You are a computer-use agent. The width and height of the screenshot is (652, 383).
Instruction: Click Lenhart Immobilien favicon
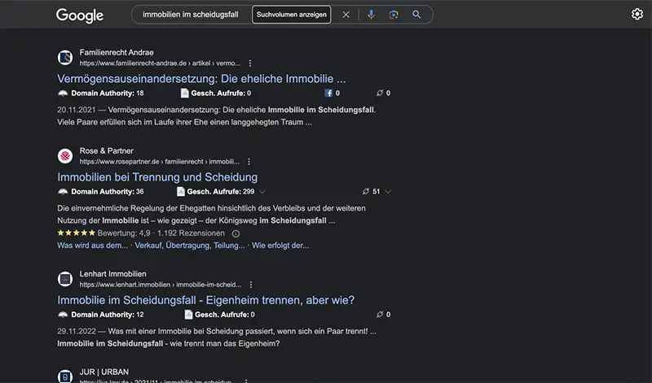click(x=65, y=279)
